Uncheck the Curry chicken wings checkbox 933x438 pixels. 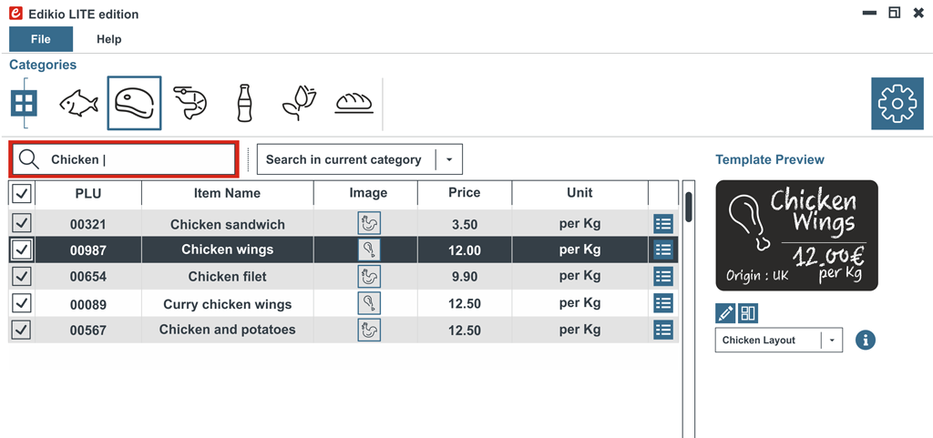[x=22, y=303]
